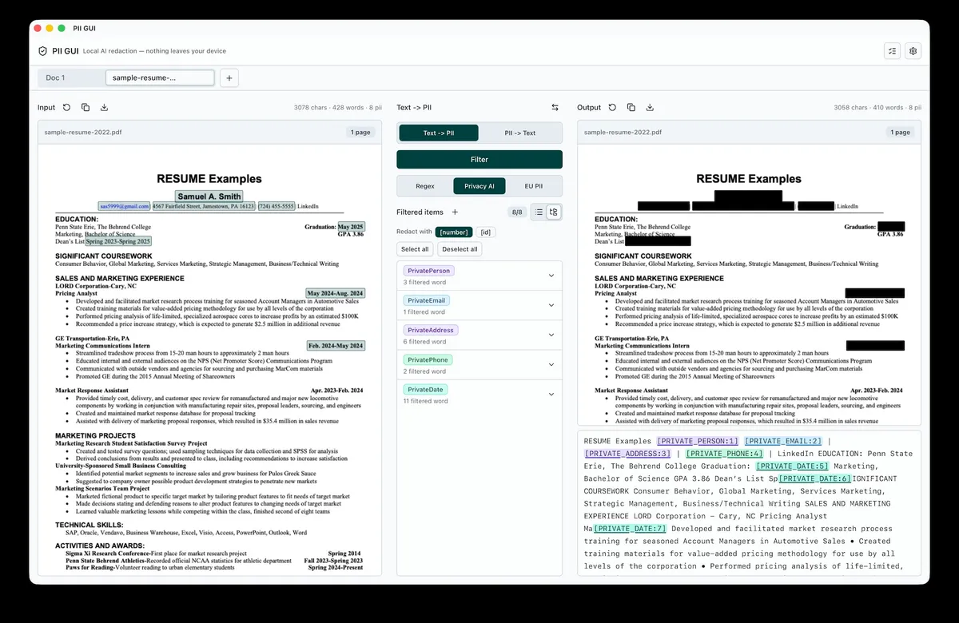Expand the PrivateDate group chevron

click(x=551, y=395)
